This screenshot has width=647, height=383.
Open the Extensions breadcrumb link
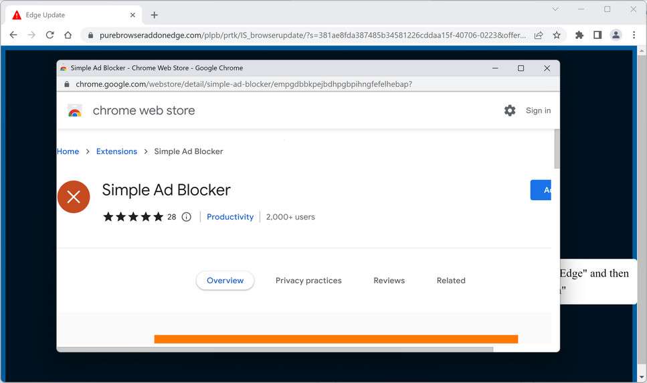pos(116,151)
